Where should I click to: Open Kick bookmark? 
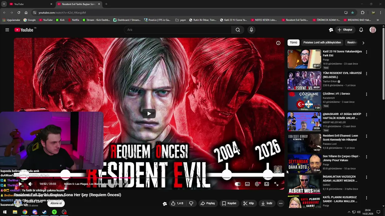click(60, 20)
